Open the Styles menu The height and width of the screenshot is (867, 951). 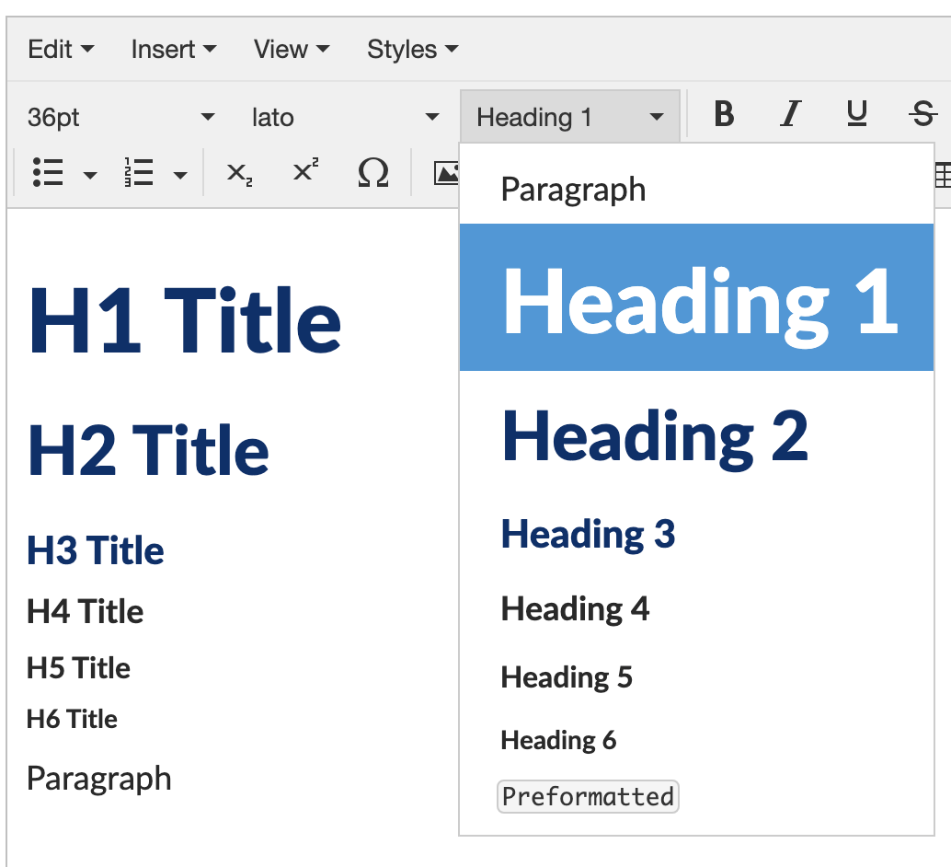click(412, 50)
